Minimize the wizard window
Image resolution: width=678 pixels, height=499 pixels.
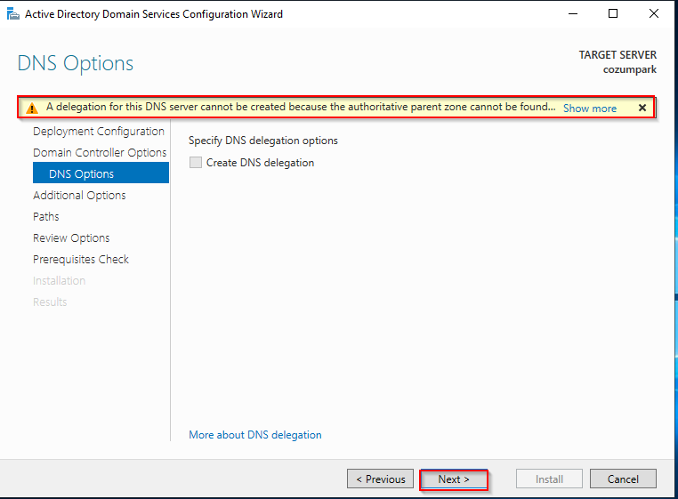(x=573, y=14)
